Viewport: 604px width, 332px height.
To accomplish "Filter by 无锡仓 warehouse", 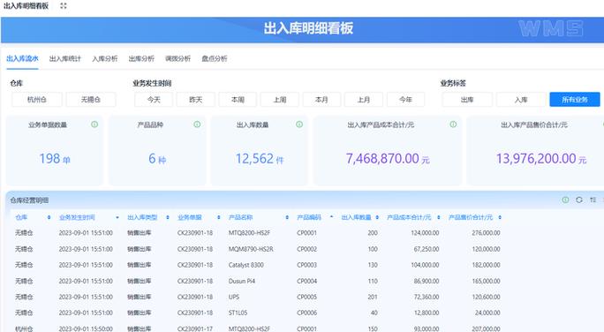I will tap(91, 100).
